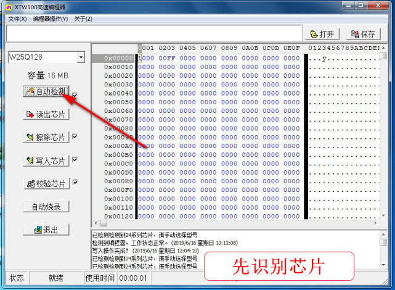395x290 pixels.
Task: Click the hex view vertical scrollbar thumb
Action: tap(383, 56)
